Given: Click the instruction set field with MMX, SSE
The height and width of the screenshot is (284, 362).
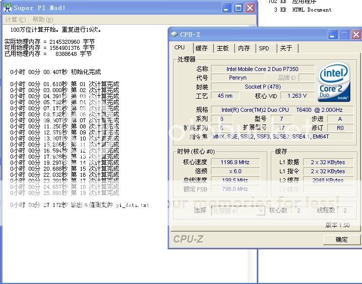Looking at the screenshot, I should [x=282, y=136].
